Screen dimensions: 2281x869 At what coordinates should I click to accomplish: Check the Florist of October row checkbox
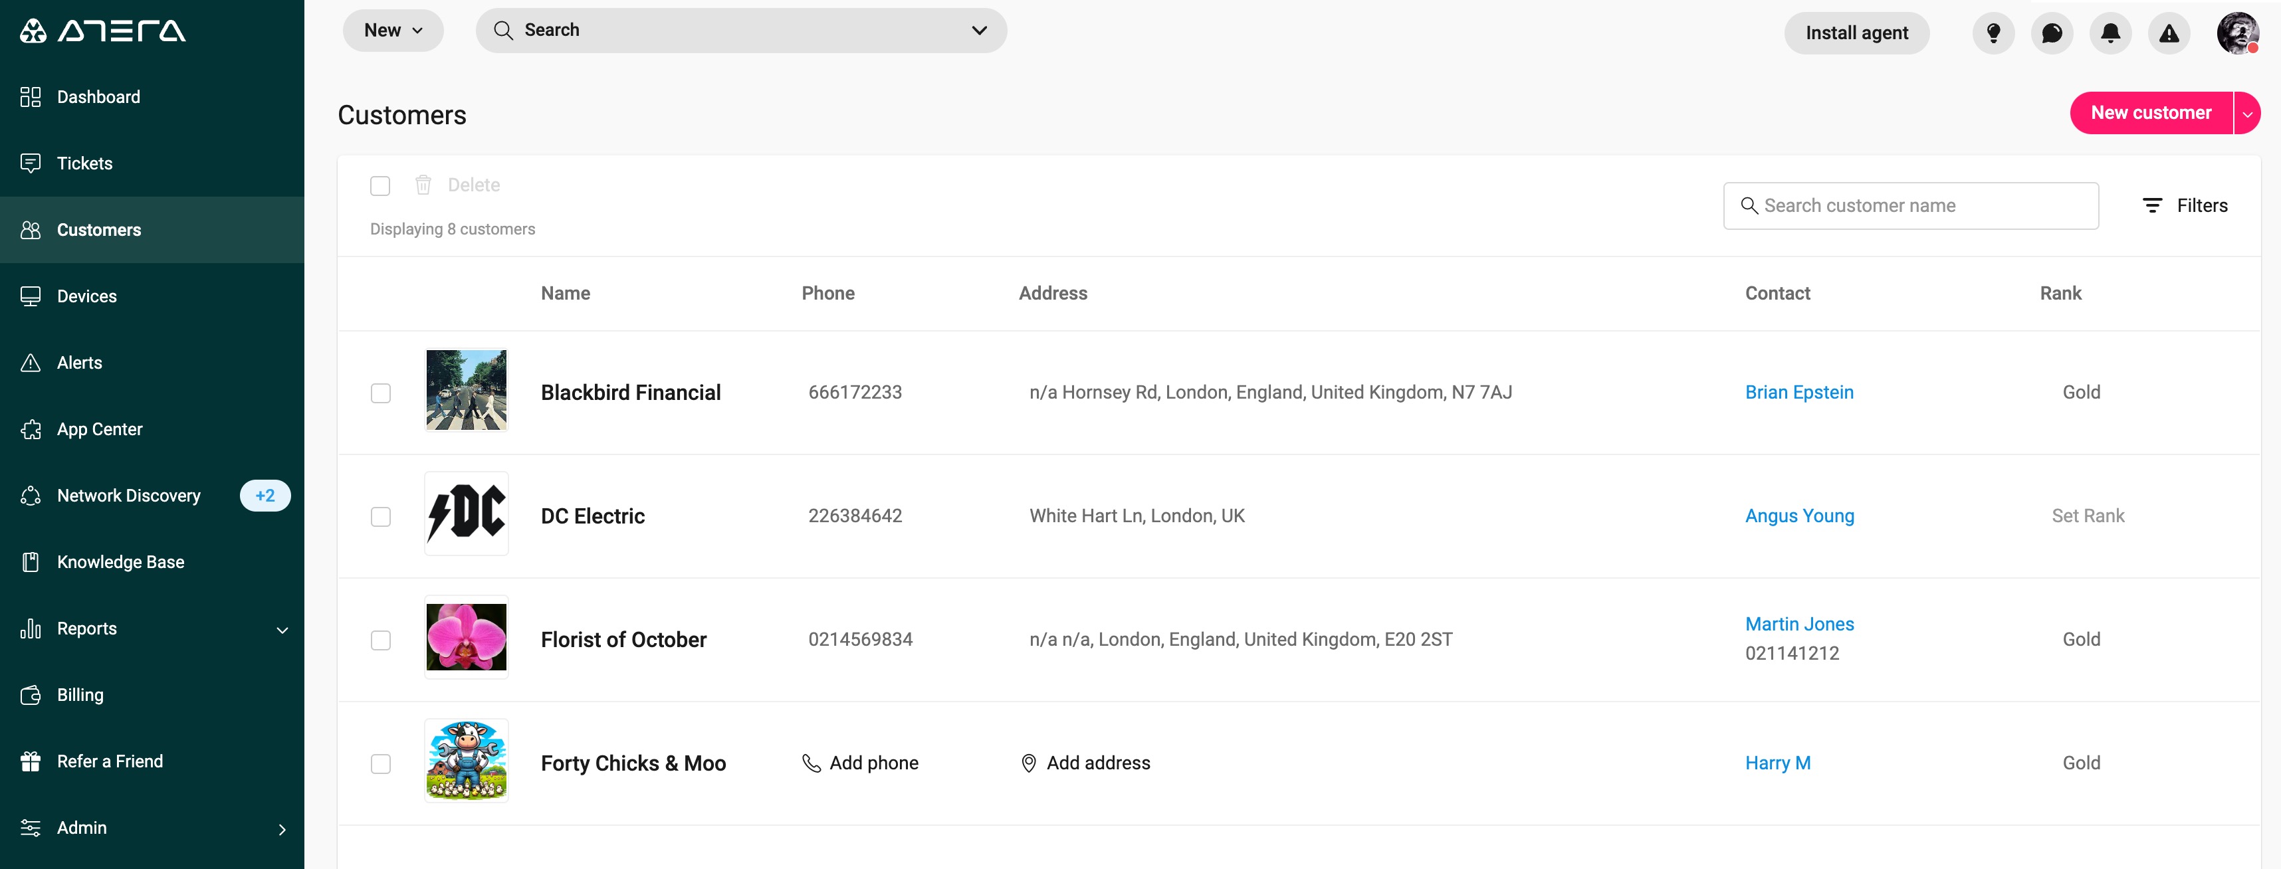(380, 640)
